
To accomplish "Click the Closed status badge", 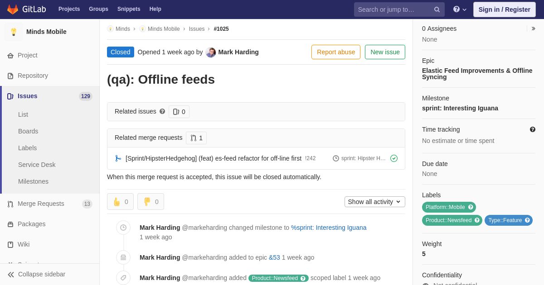I will tap(121, 52).
